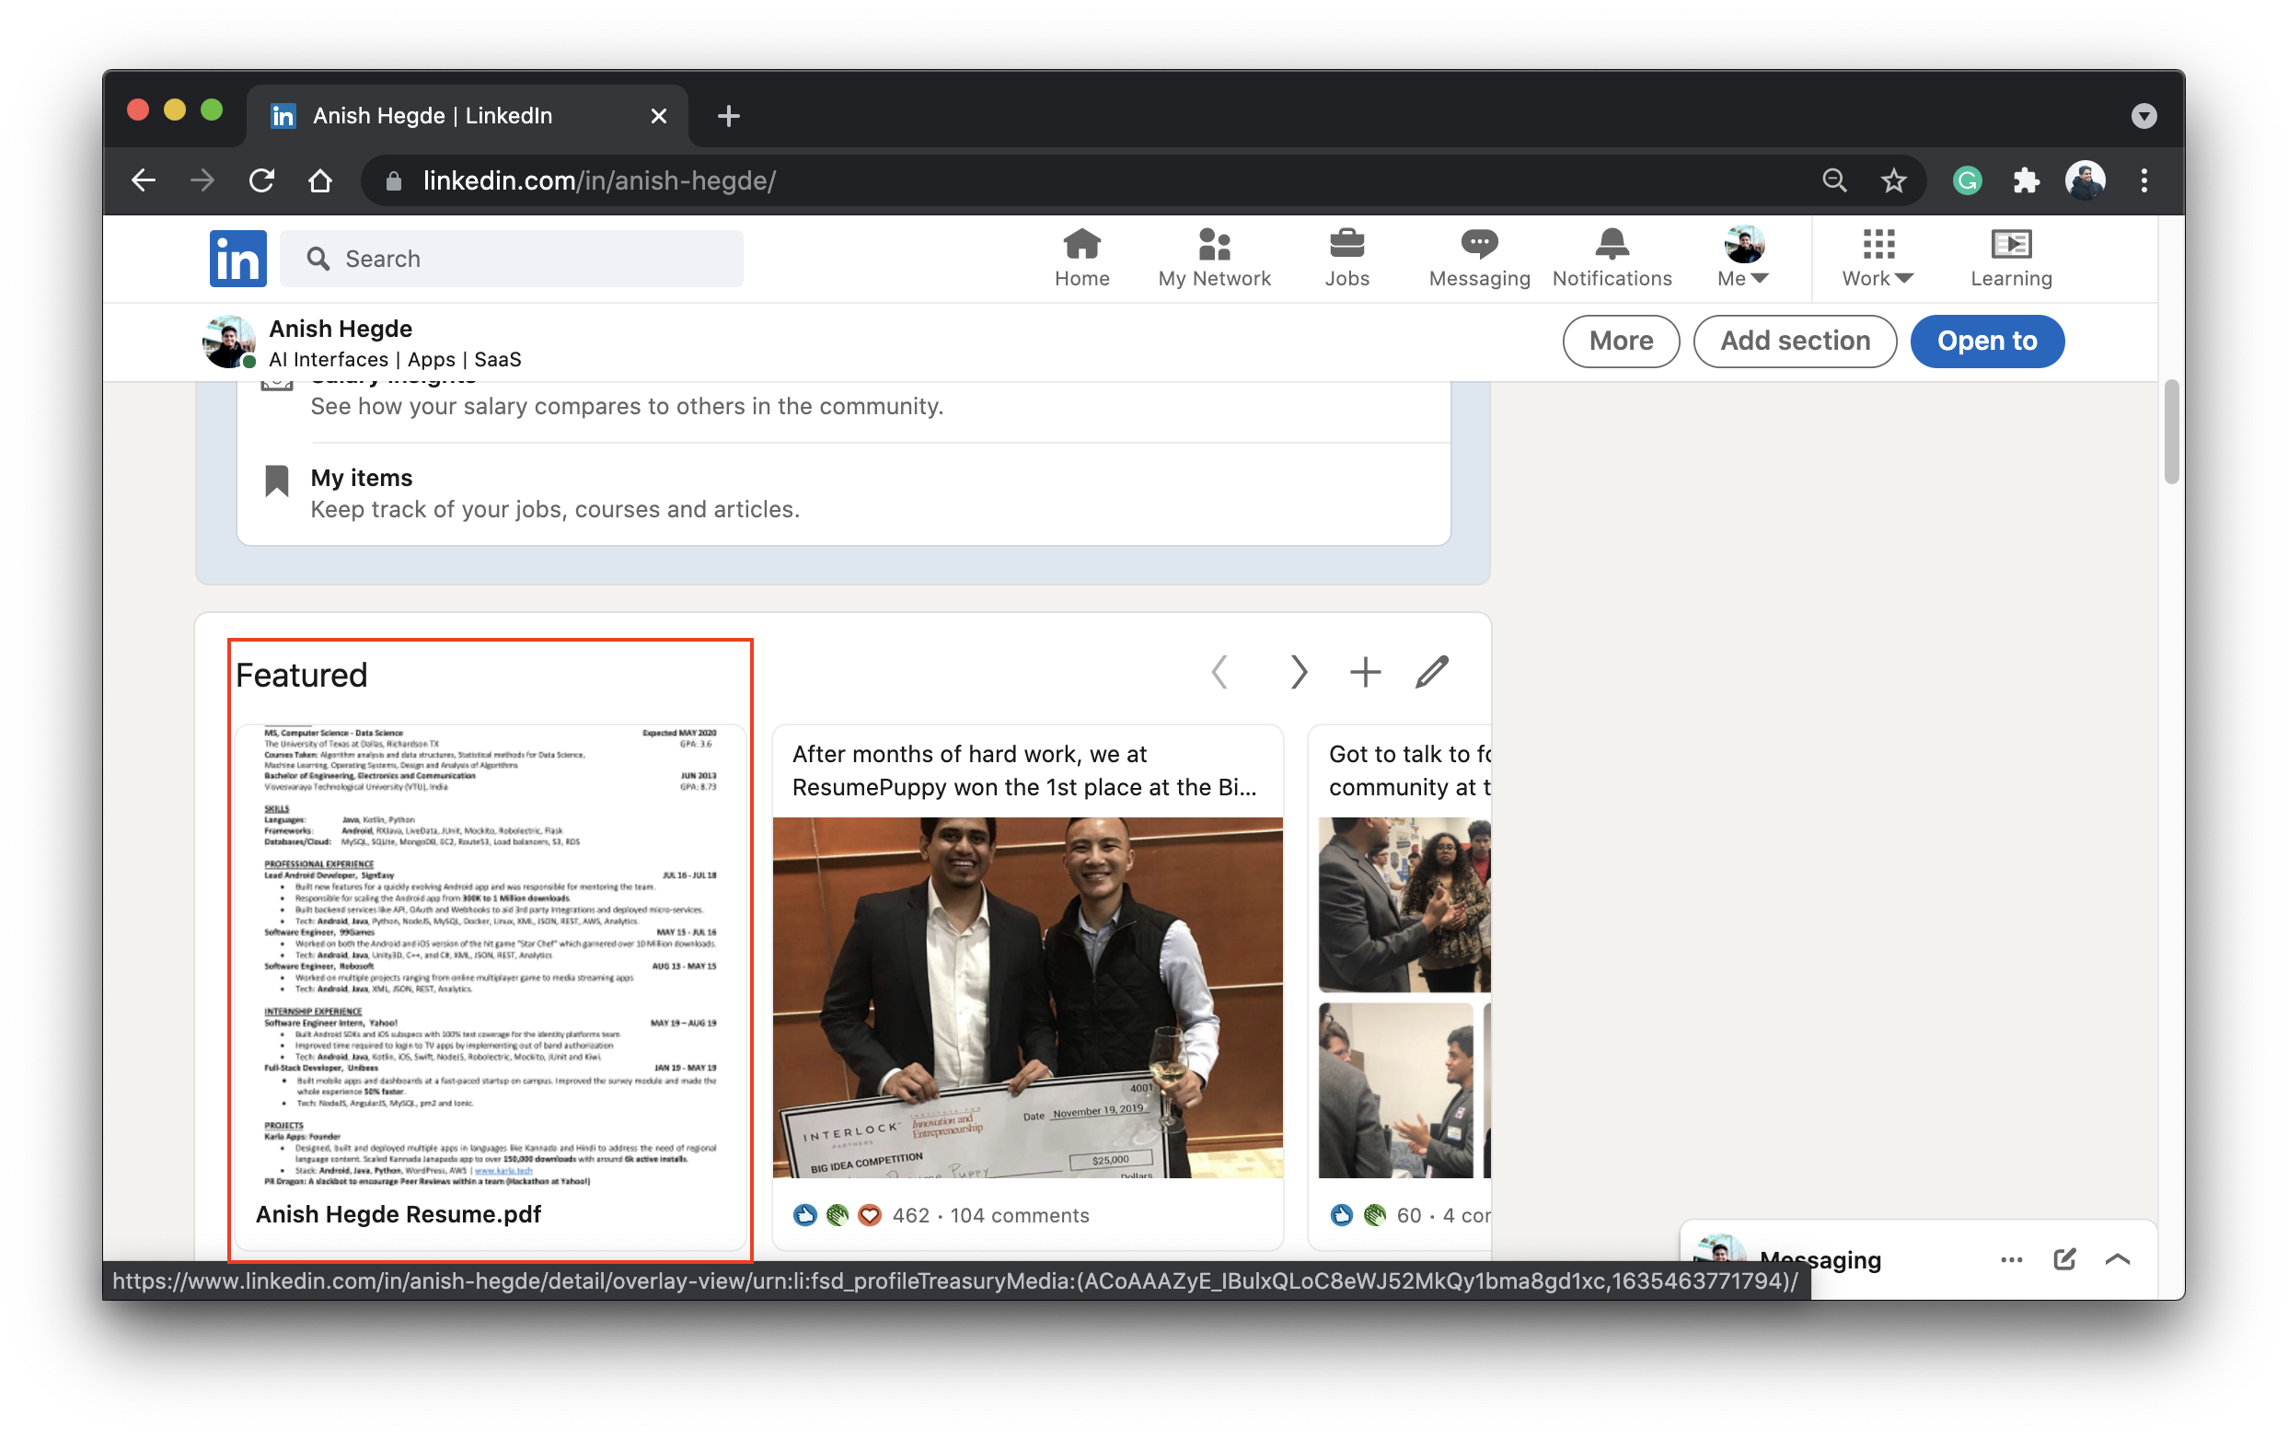Image resolution: width=2288 pixels, height=1436 pixels.
Task: Open Chrome extensions puzzle icon
Action: (x=2025, y=180)
